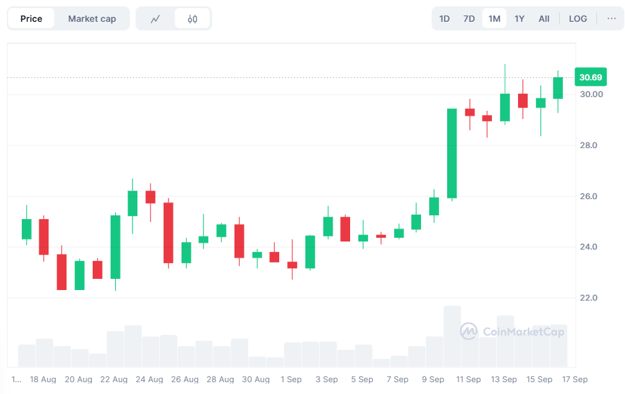
Task: Click the green 30.69 price tag
Action: [590, 77]
